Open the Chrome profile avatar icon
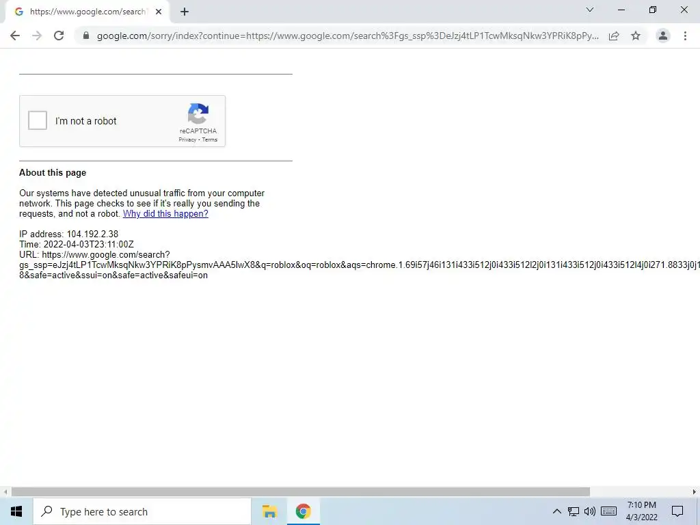 tap(663, 36)
